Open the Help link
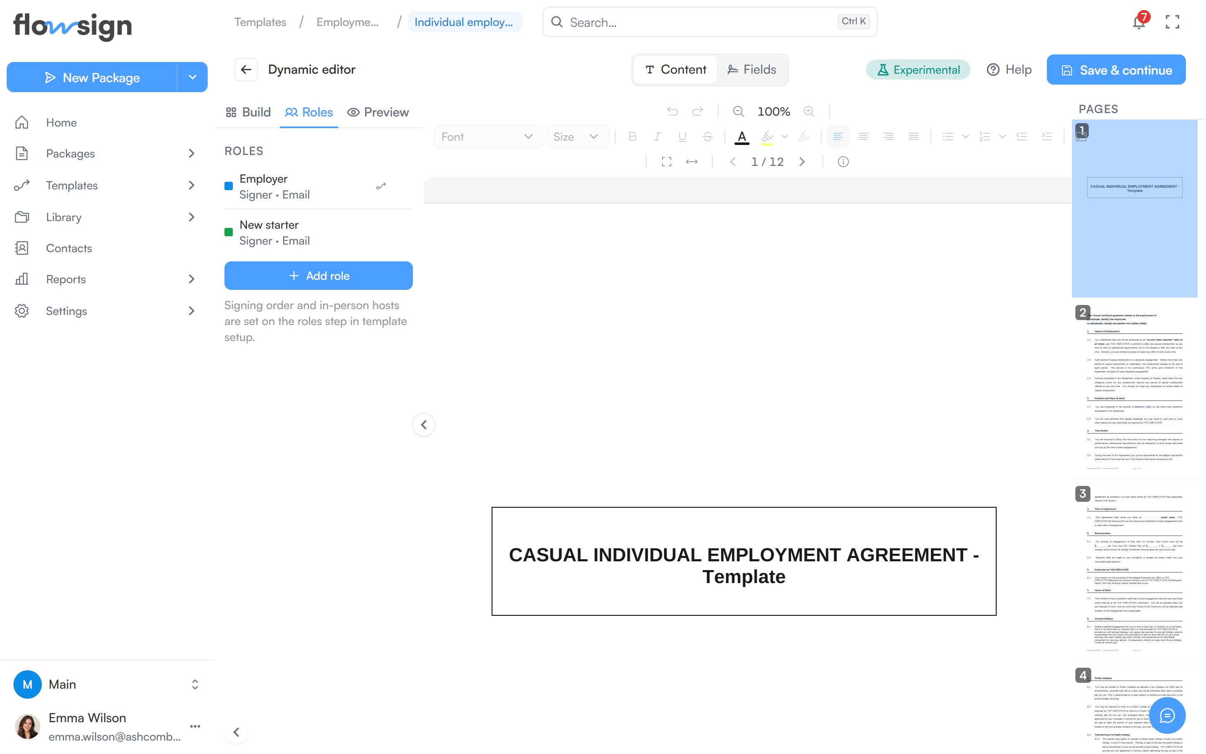 [1009, 70]
